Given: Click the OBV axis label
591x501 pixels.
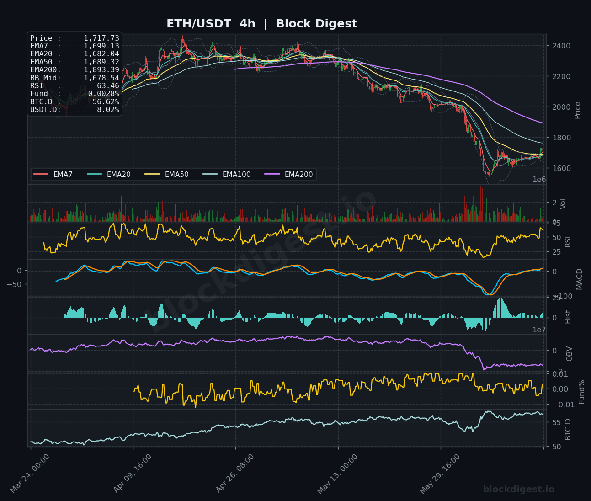Looking at the screenshot, I should point(569,354).
